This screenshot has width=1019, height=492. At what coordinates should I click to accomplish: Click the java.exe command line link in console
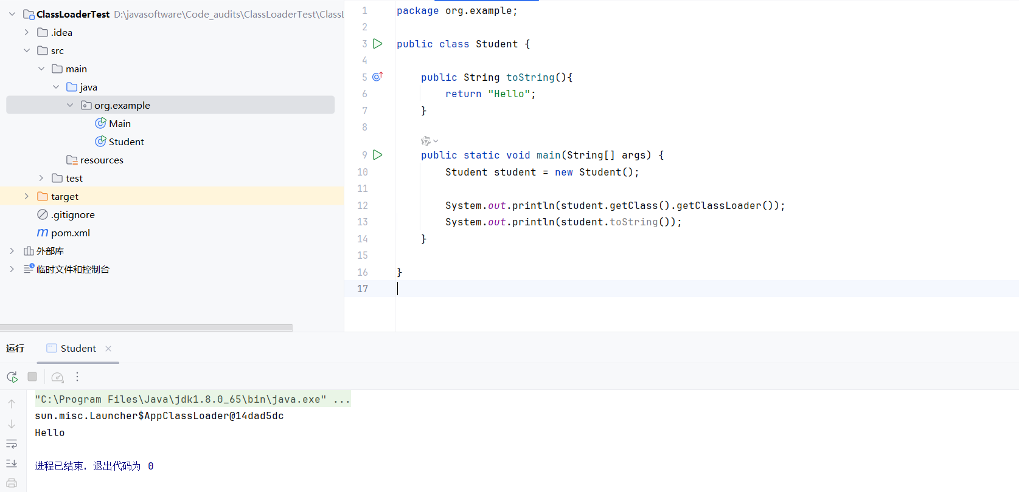coord(192,399)
